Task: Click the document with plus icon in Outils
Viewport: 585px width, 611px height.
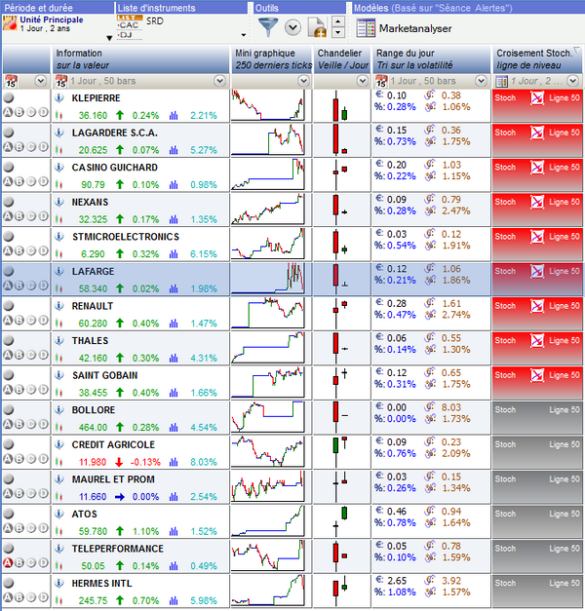Action: 317,27
